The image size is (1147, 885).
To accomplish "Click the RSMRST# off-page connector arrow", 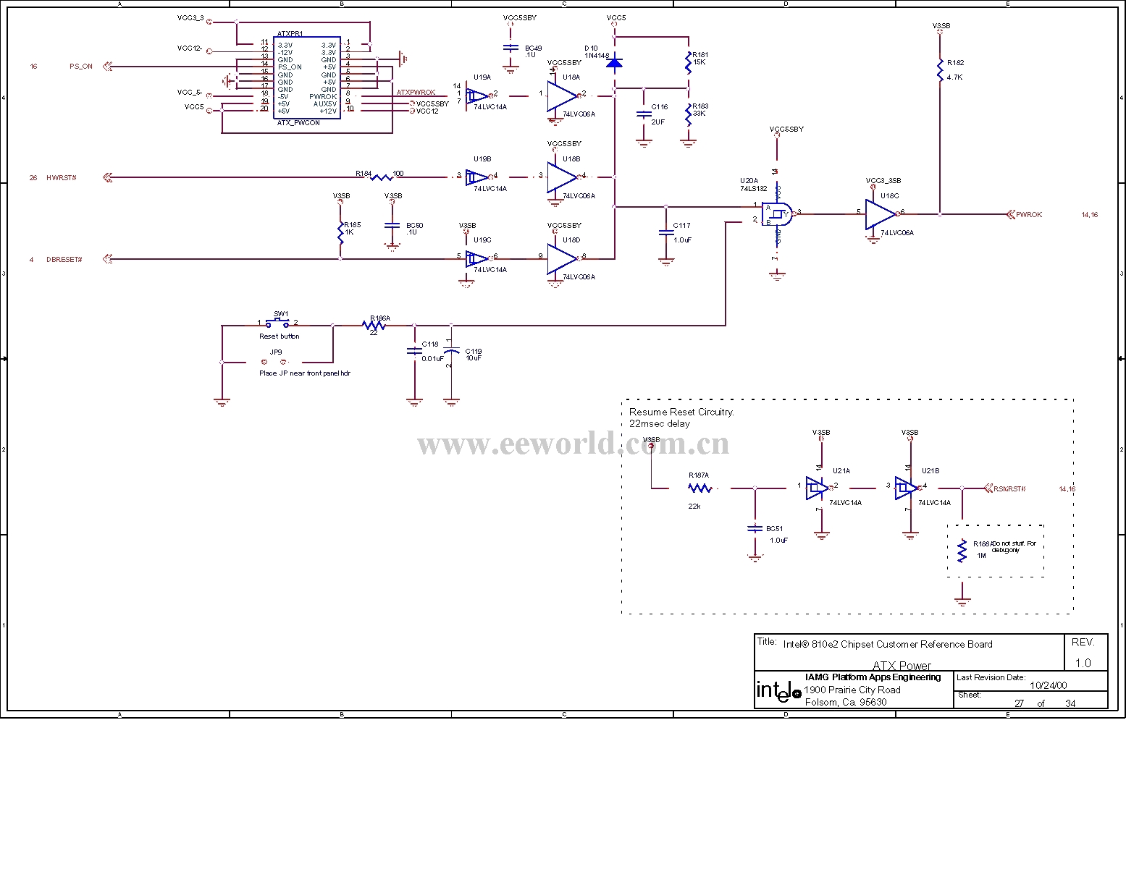I will (988, 488).
